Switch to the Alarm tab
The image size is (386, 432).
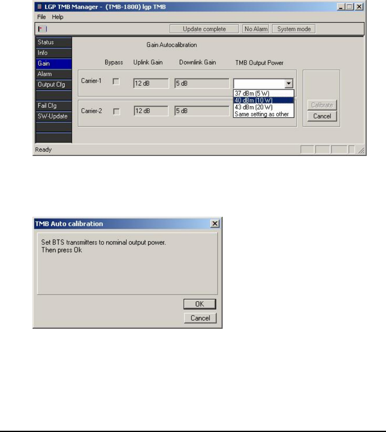pyautogui.click(x=54, y=74)
